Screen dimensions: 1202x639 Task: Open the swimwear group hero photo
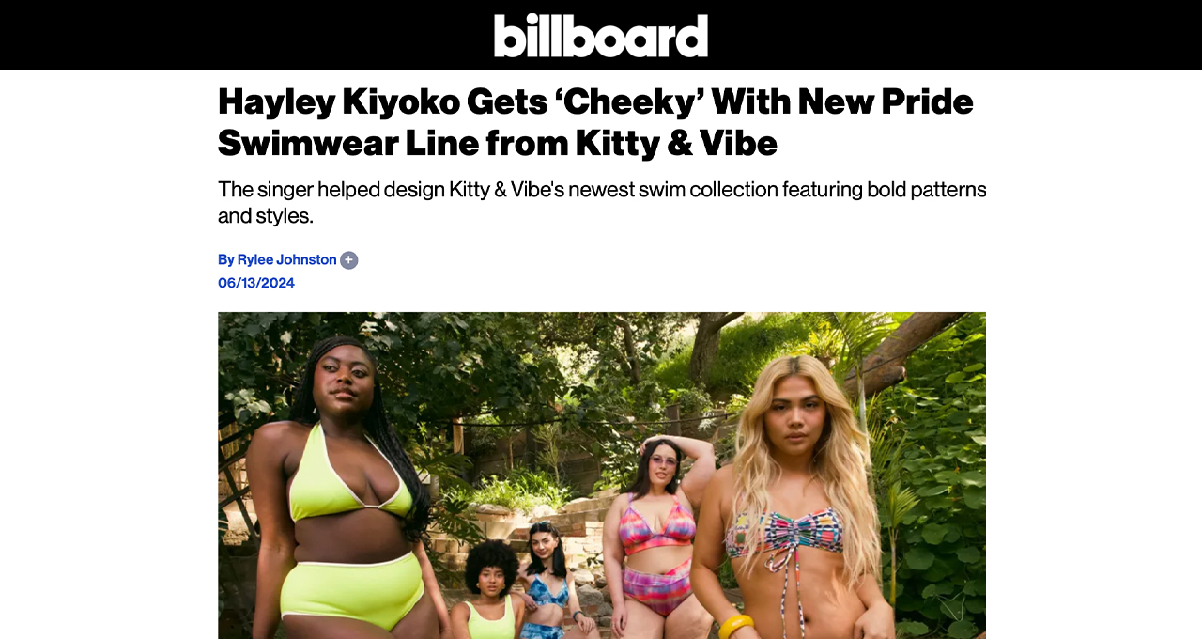pos(602,475)
